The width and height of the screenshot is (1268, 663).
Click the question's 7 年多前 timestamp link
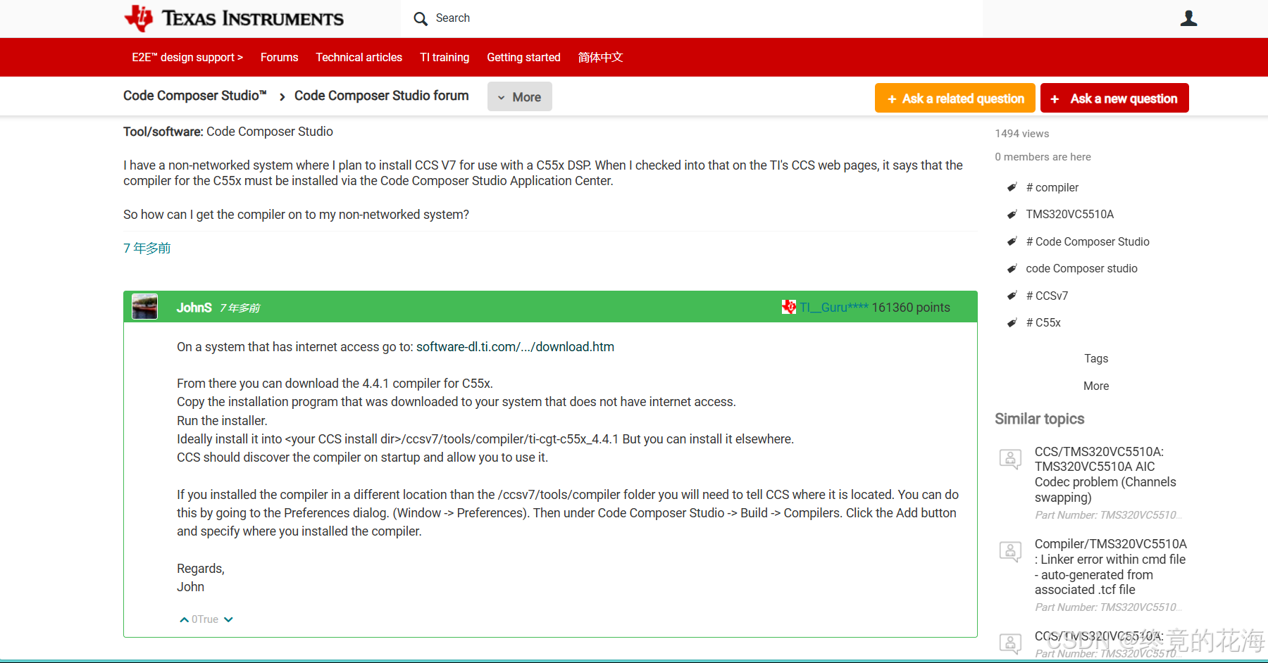[147, 248]
